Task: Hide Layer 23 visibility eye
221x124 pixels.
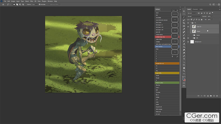Action: point(188,27)
